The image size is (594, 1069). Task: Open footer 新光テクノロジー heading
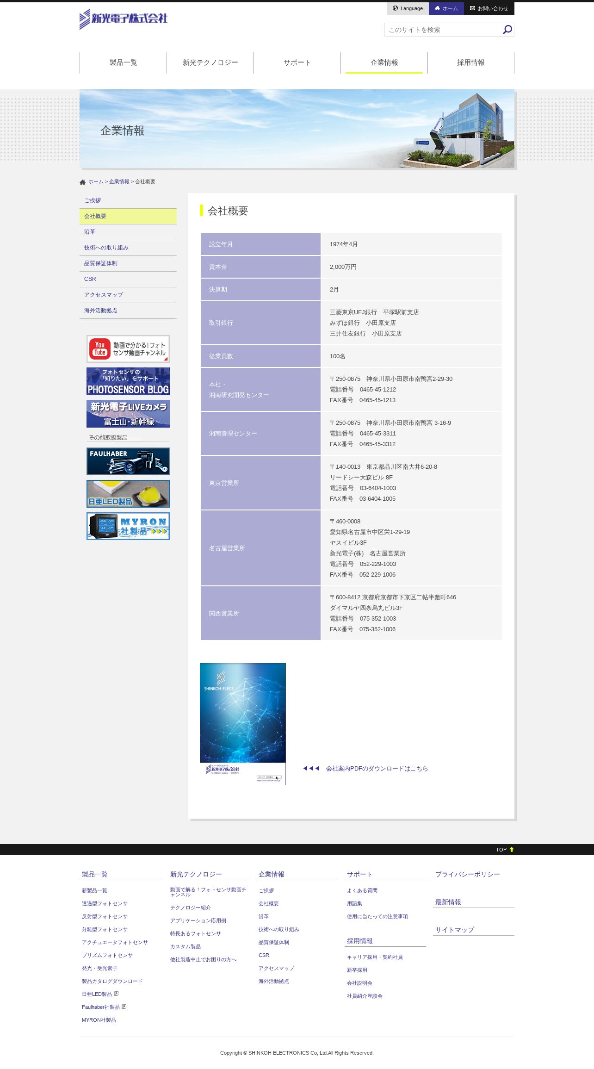(196, 874)
